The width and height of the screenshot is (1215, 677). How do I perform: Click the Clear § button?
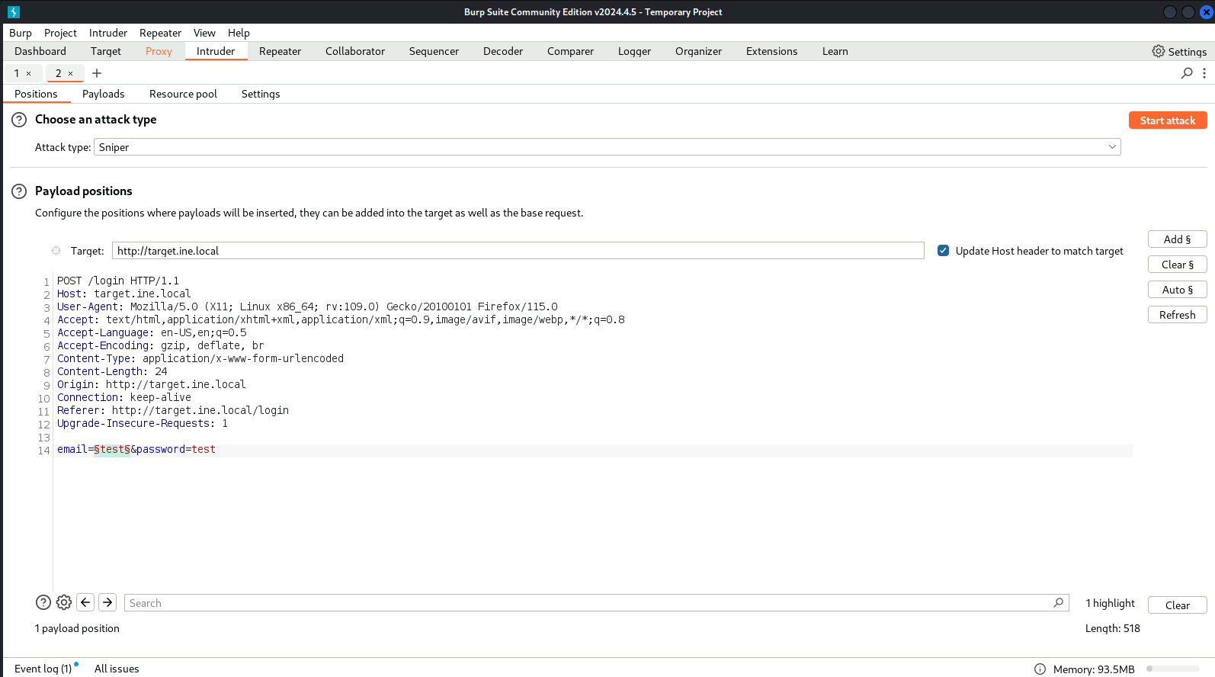[1177, 265]
